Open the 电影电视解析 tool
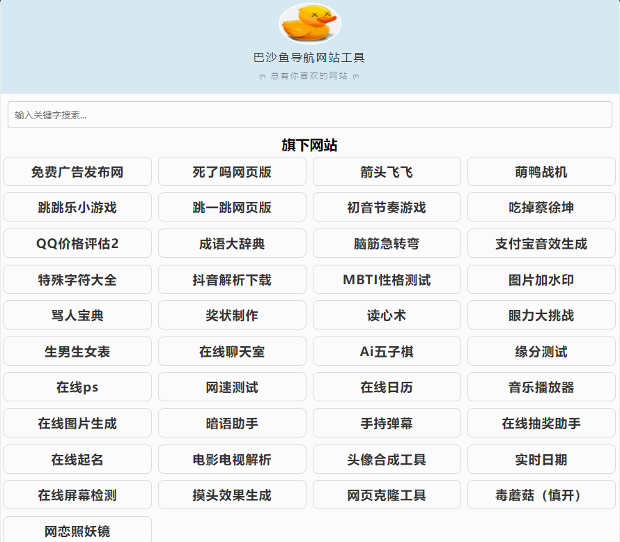This screenshot has width=620, height=542. 232,460
